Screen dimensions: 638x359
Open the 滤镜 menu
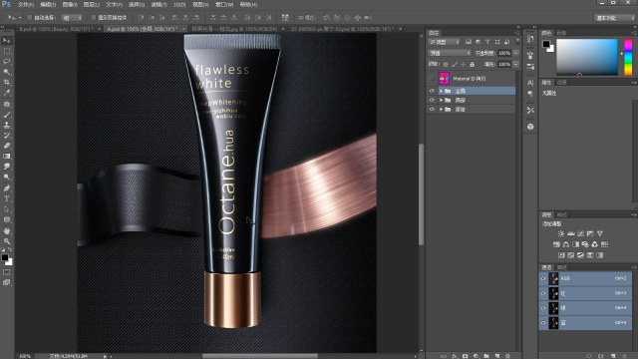tap(159, 5)
